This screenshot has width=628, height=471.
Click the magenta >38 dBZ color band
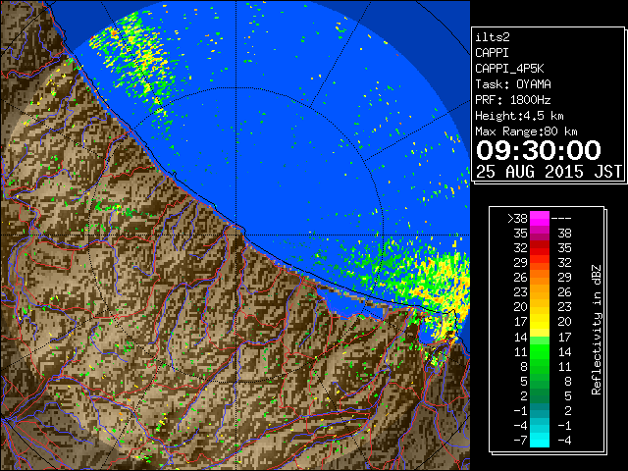coord(540,218)
